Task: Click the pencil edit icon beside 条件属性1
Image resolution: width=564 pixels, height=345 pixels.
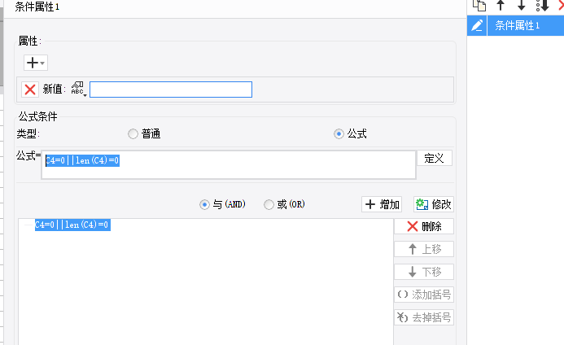Action: click(x=477, y=25)
